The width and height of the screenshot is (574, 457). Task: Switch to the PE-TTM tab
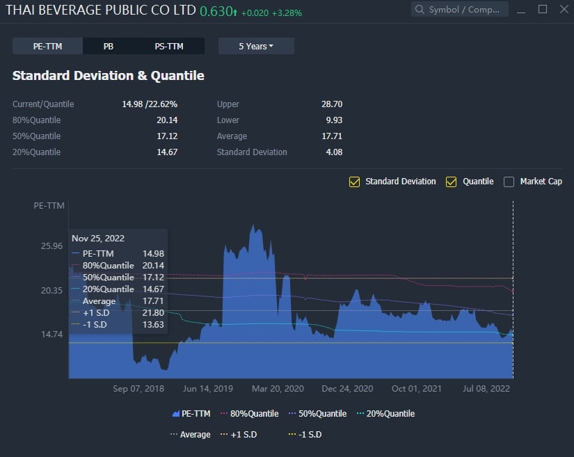tap(47, 46)
